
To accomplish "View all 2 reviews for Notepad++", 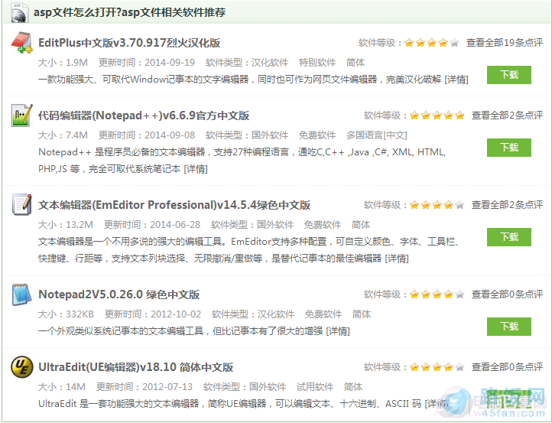I will point(508,116).
